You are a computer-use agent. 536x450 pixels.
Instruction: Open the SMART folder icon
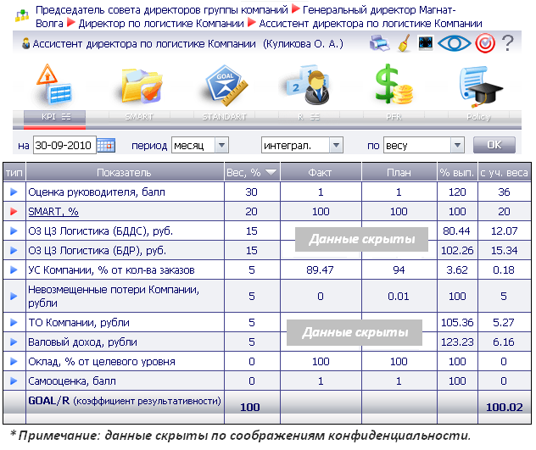coord(141,86)
